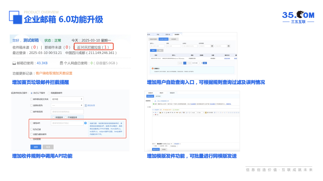Click the start date calendar icon
323x181 pixels.
(x=212, y=46)
